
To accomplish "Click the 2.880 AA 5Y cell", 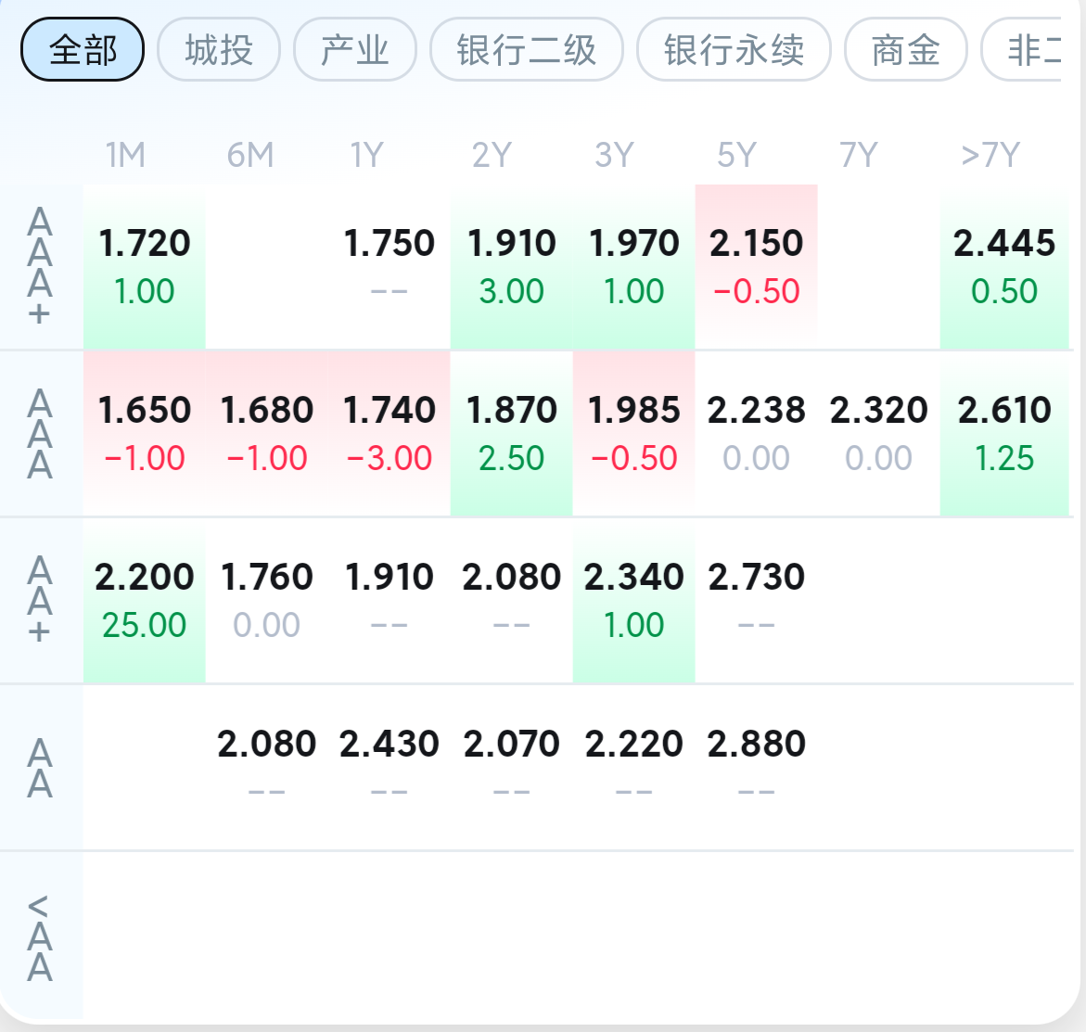I will [757, 765].
